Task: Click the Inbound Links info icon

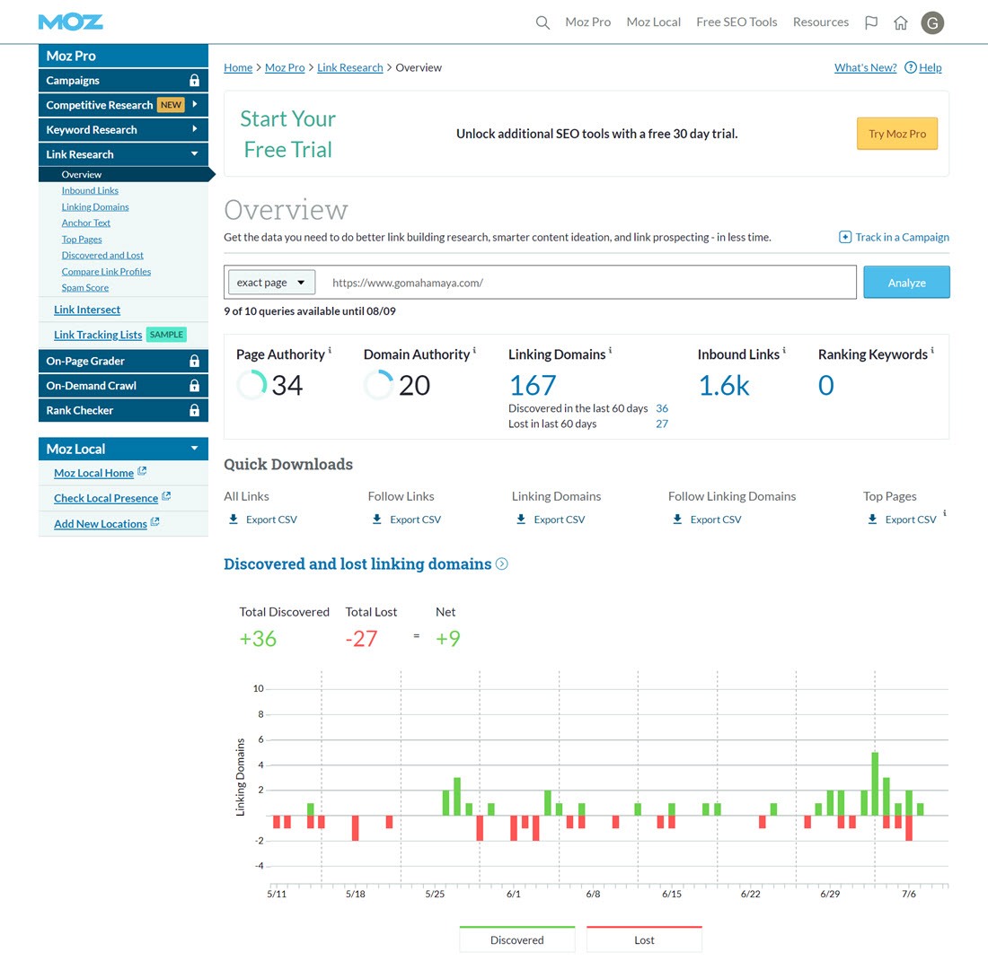Action: click(x=784, y=350)
